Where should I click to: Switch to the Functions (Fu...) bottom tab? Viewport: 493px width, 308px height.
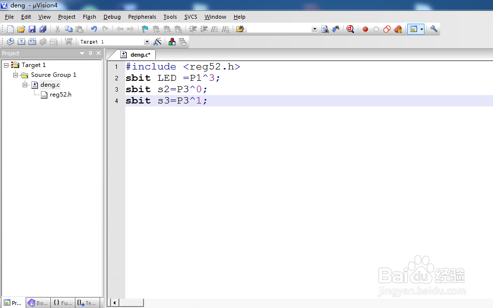[63, 303]
